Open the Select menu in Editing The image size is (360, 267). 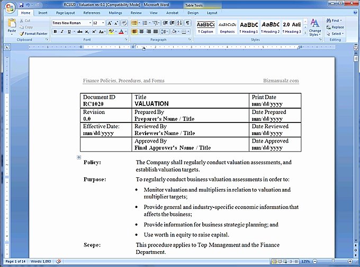click(335, 34)
